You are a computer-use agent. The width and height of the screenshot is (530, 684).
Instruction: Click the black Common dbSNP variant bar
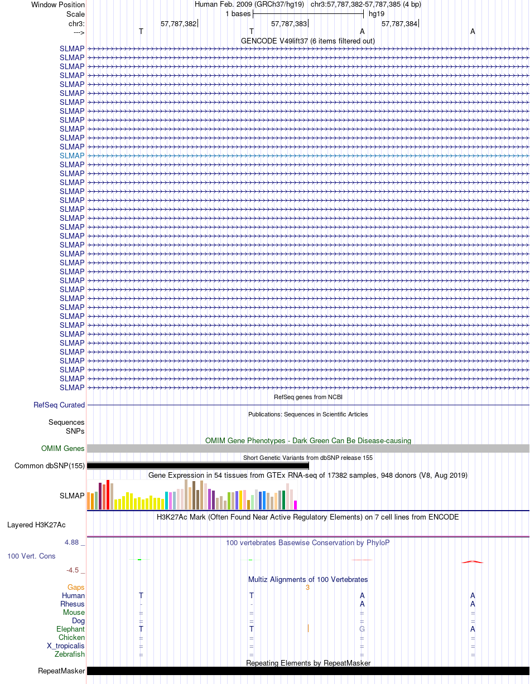(x=198, y=465)
